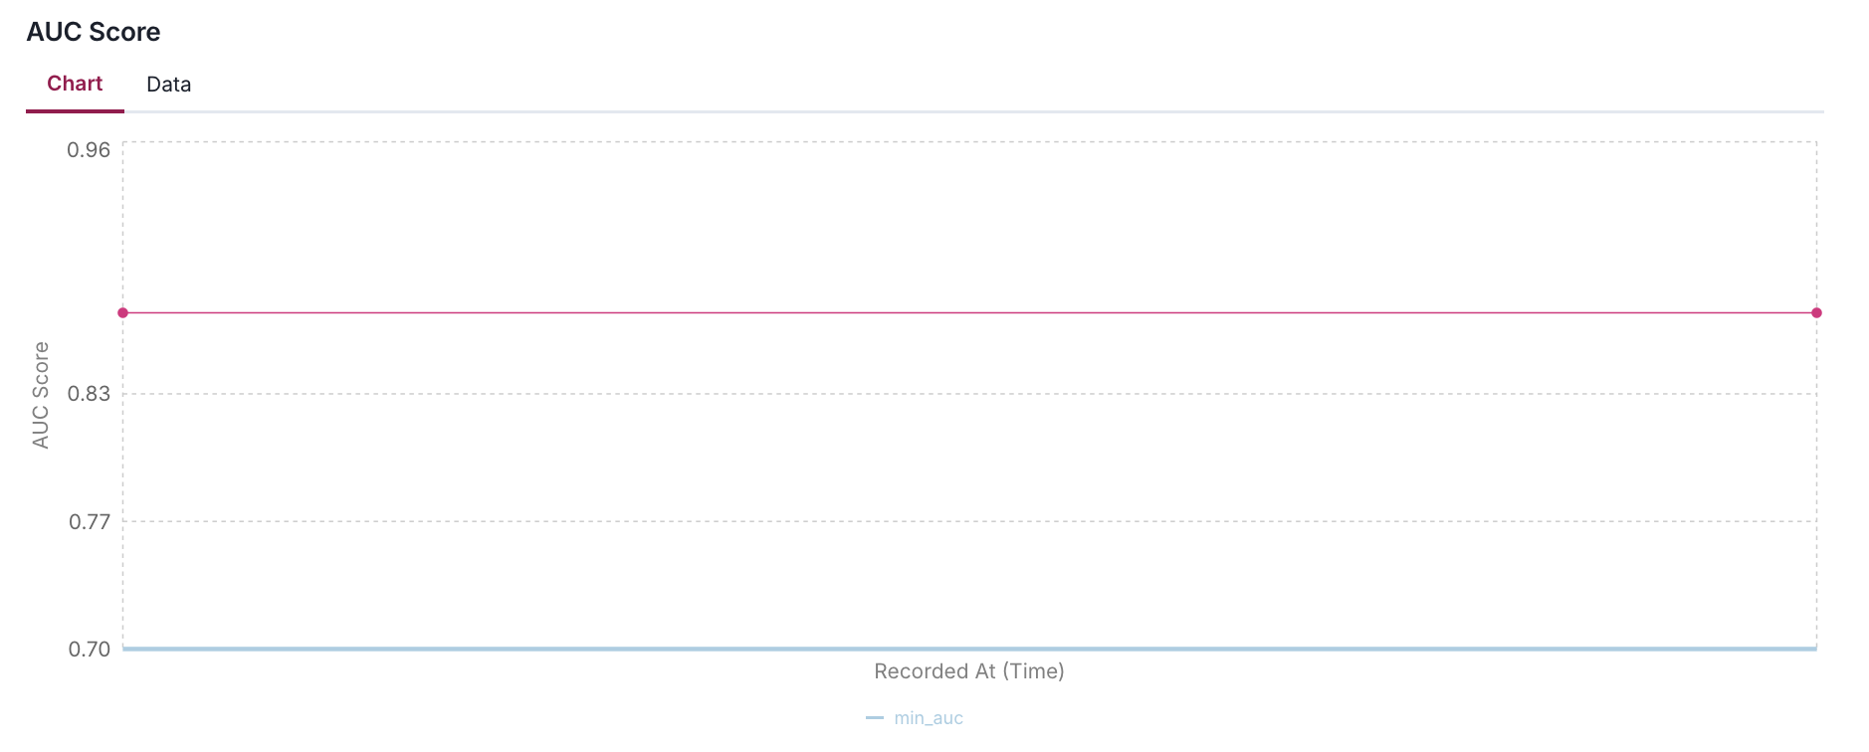
Task: Click the 0.96 y-axis tick label
Action: pyautogui.click(x=89, y=150)
